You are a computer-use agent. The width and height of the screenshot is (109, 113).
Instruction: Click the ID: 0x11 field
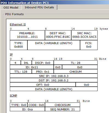[32, 67]
